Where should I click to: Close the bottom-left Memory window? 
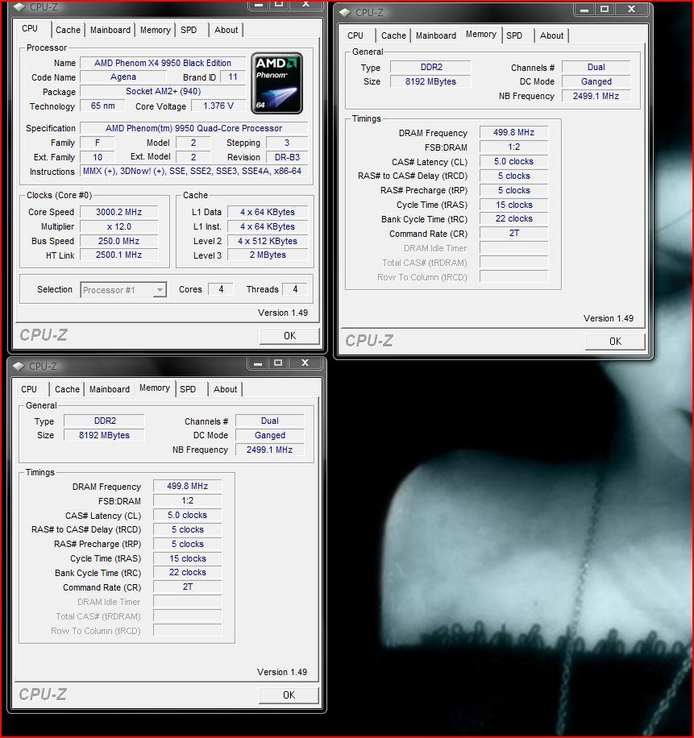tap(305, 363)
